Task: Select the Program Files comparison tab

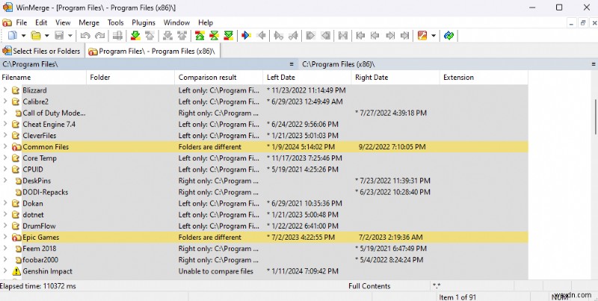Action: [152, 51]
